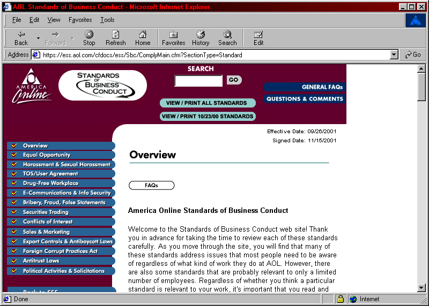
Task: Open the address bar dropdown list
Action: coord(394,55)
